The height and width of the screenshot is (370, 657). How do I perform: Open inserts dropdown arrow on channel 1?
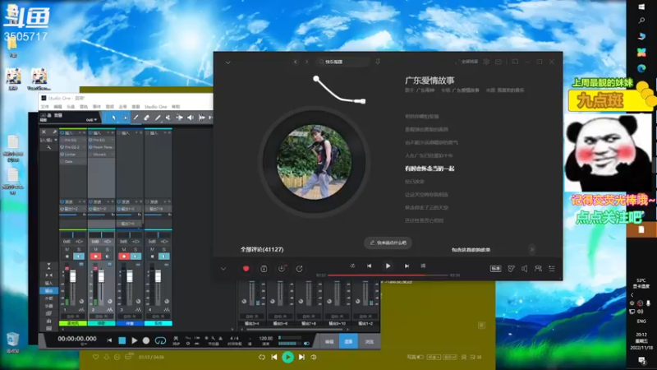[79, 133]
